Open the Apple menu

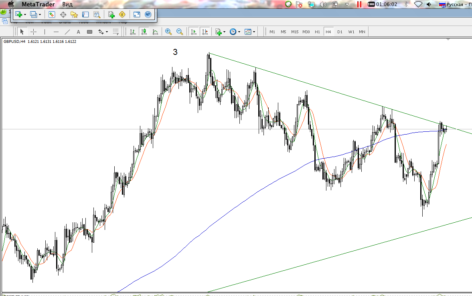(x=11, y=4)
